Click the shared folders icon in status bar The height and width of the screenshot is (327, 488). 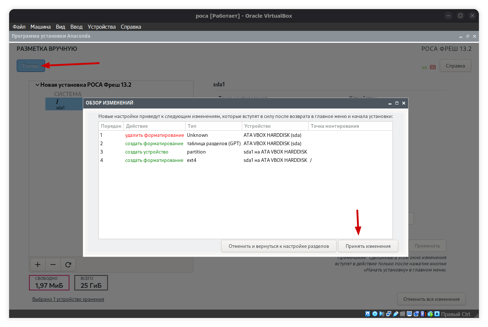click(x=402, y=314)
